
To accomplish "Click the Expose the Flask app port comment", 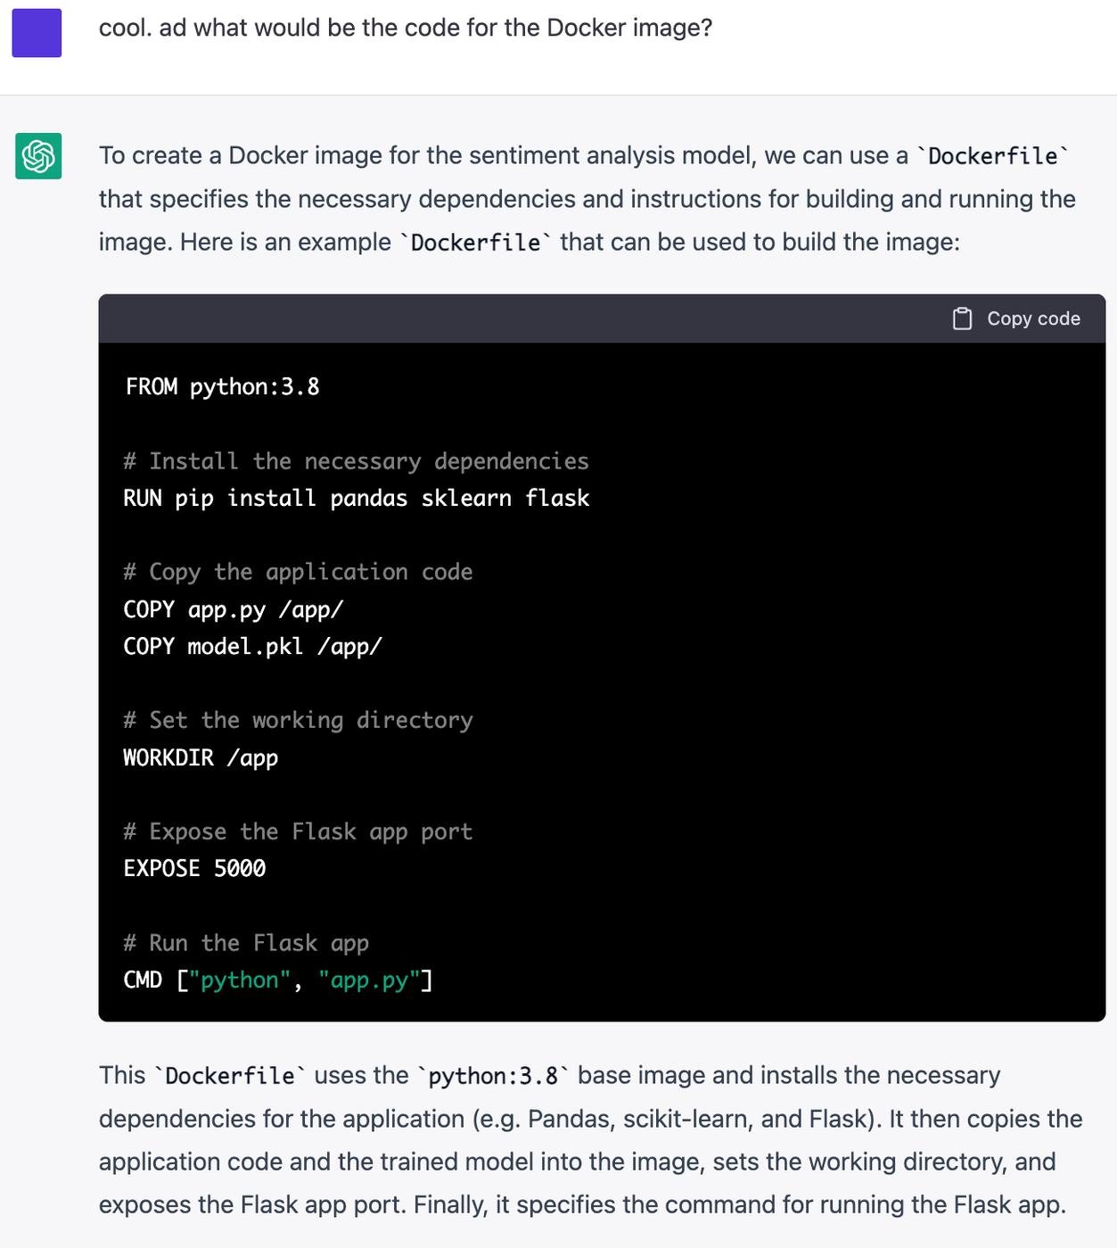I will pyautogui.click(x=298, y=831).
